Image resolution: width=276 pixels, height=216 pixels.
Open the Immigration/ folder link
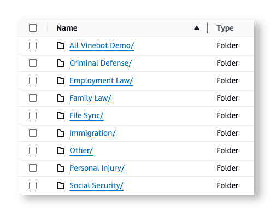pyautogui.click(x=92, y=133)
